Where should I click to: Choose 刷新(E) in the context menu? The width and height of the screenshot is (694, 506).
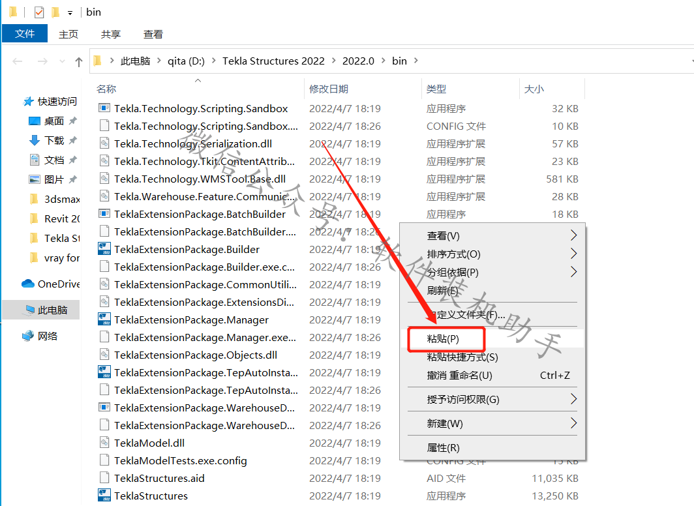click(492, 290)
